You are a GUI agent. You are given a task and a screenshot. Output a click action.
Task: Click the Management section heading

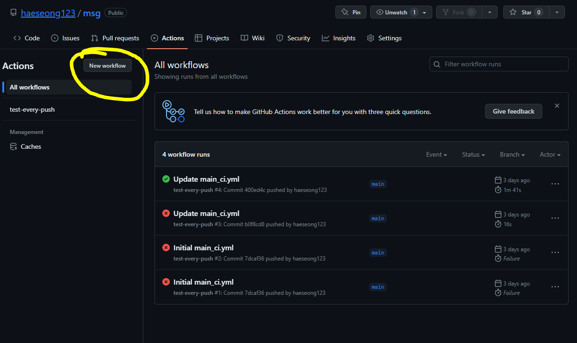click(x=26, y=132)
